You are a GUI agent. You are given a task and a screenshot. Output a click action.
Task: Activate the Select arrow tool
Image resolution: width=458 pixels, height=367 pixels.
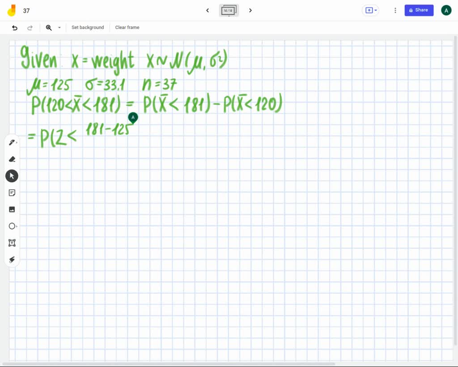point(12,176)
